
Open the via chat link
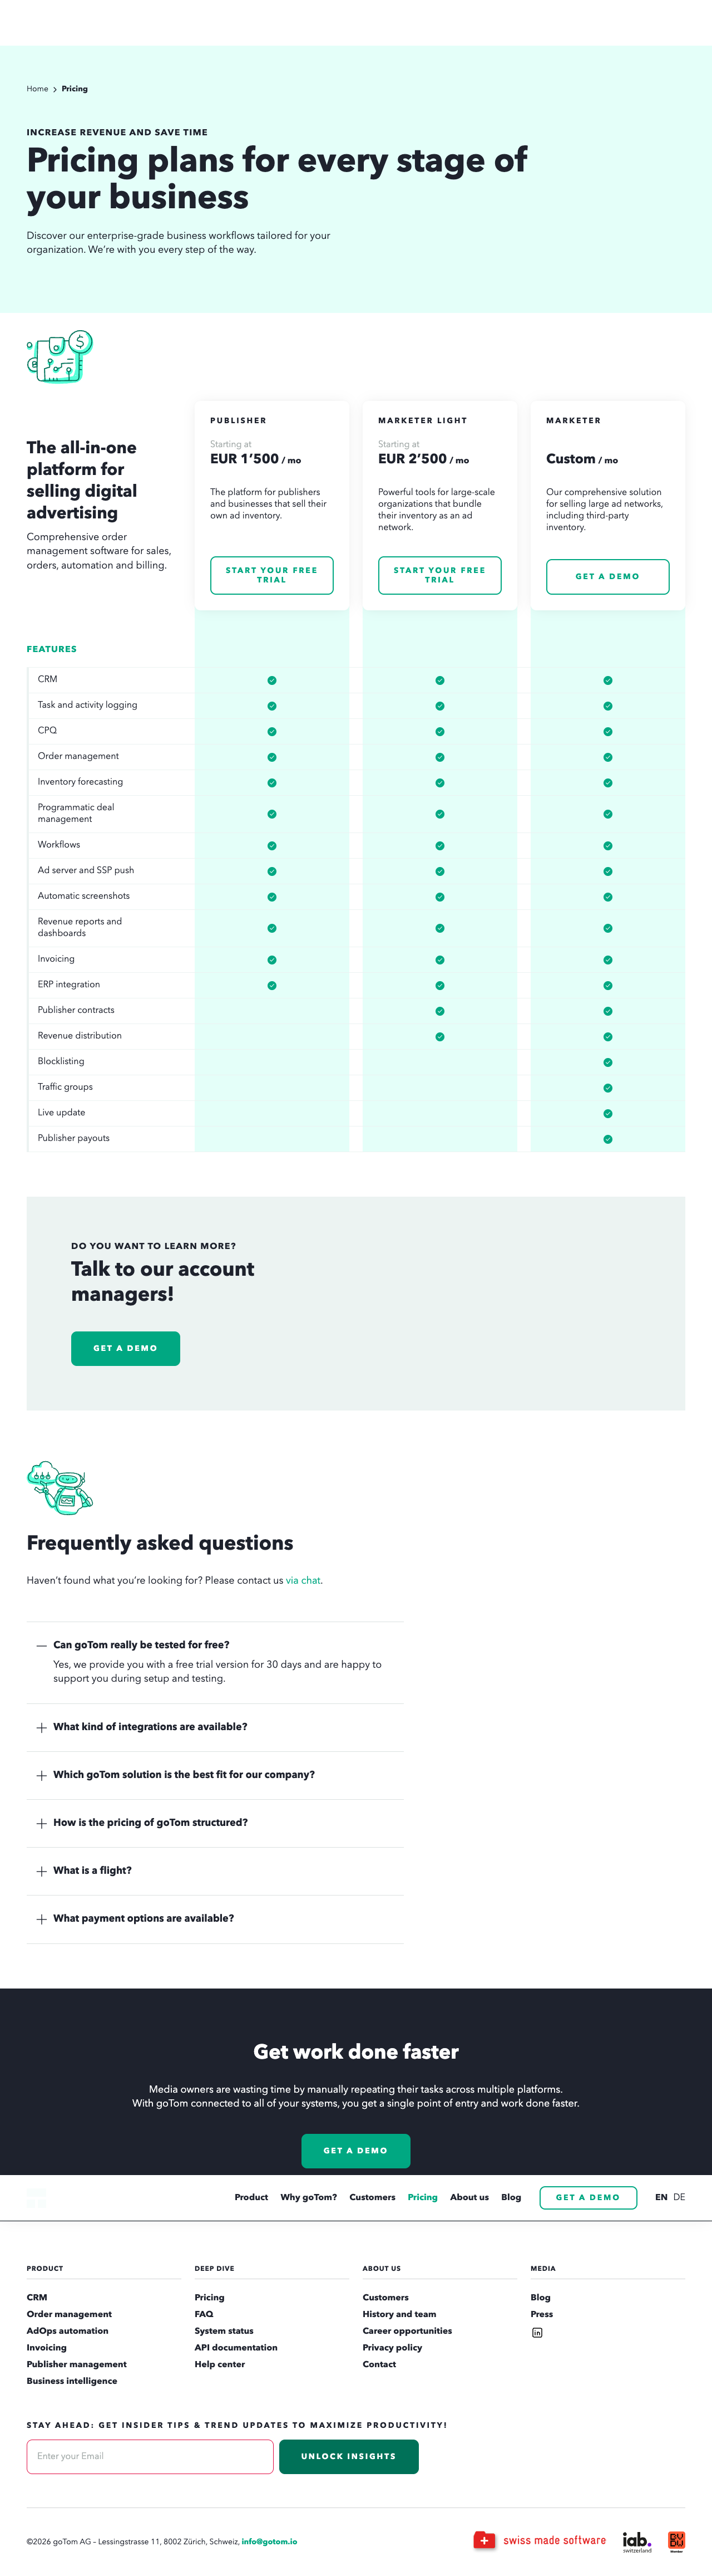[x=304, y=1581]
